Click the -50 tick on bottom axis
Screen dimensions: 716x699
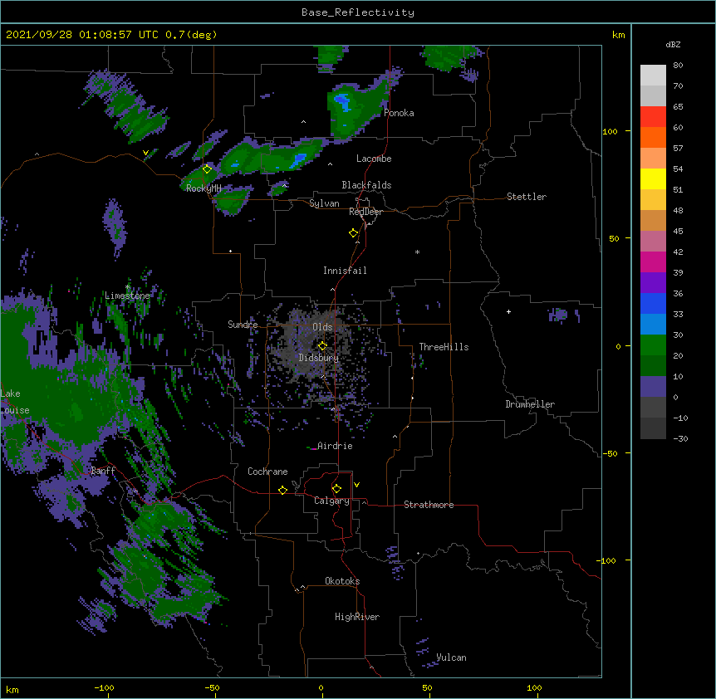212,687
